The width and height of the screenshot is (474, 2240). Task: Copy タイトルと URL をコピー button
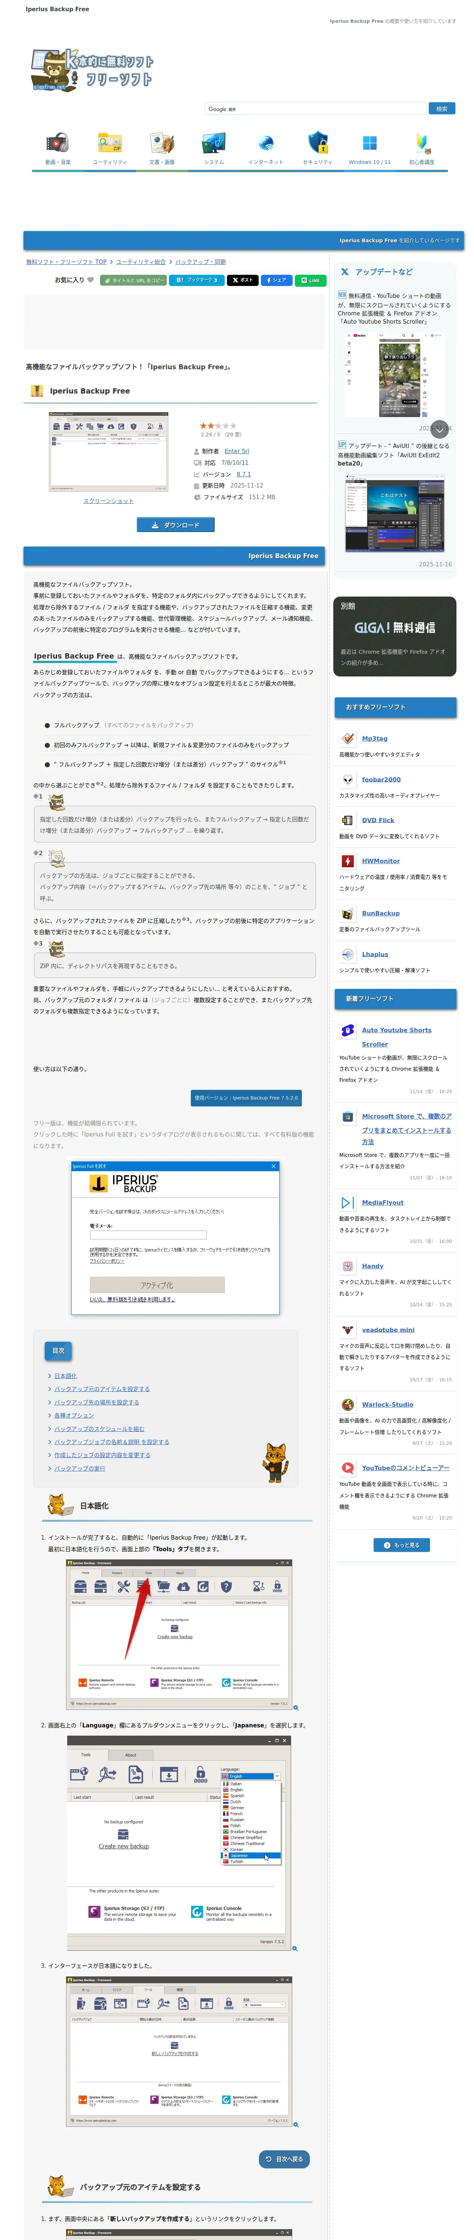pos(133,280)
